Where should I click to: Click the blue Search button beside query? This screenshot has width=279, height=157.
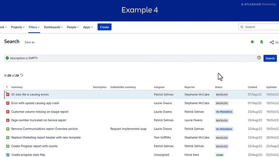tap(270, 58)
